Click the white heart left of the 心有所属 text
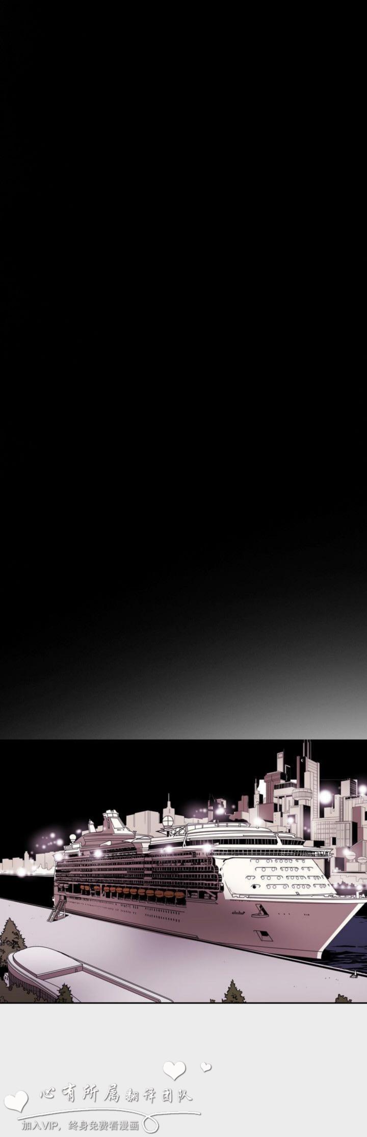 16,1101
